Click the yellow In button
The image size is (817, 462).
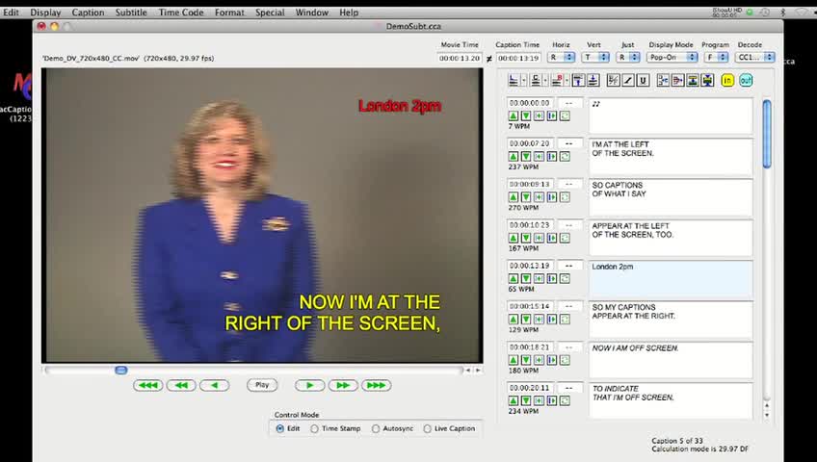tap(727, 80)
